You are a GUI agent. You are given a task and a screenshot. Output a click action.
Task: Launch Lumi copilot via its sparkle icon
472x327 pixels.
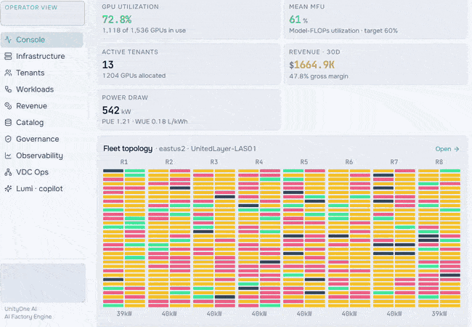pyautogui.click(x=9, y=189)
